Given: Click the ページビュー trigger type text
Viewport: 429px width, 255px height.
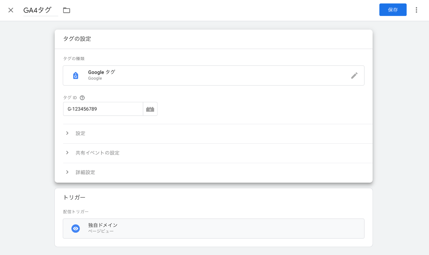Looking at the screenshot, I should point(101,231).
